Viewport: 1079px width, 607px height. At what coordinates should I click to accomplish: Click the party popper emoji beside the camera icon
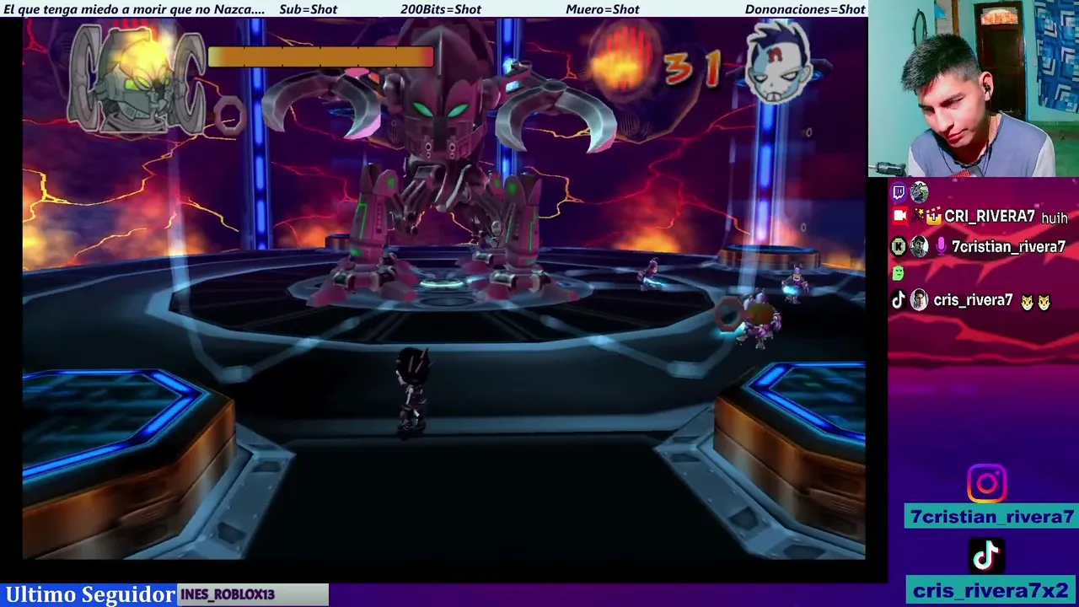click(918, 217)
